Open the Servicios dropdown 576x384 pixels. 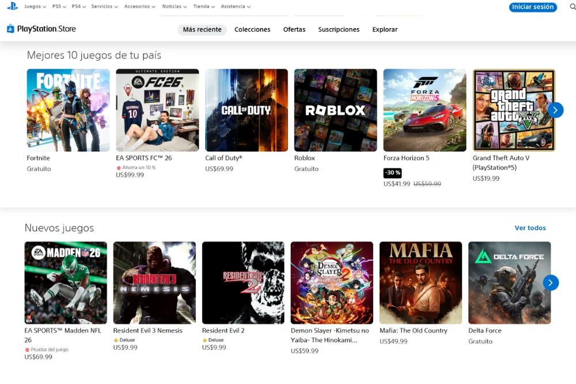[x=104, y=6]
